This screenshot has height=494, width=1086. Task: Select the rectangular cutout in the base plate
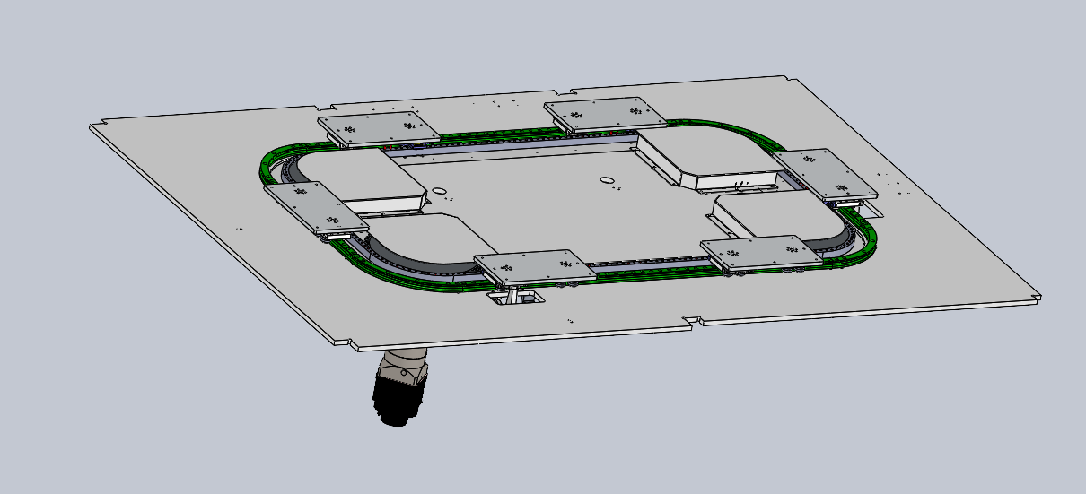516,297
